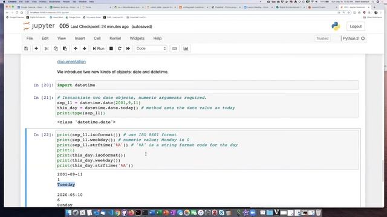Open the Cell menu
Screen dimensions: 387x217
click(97, 39)
